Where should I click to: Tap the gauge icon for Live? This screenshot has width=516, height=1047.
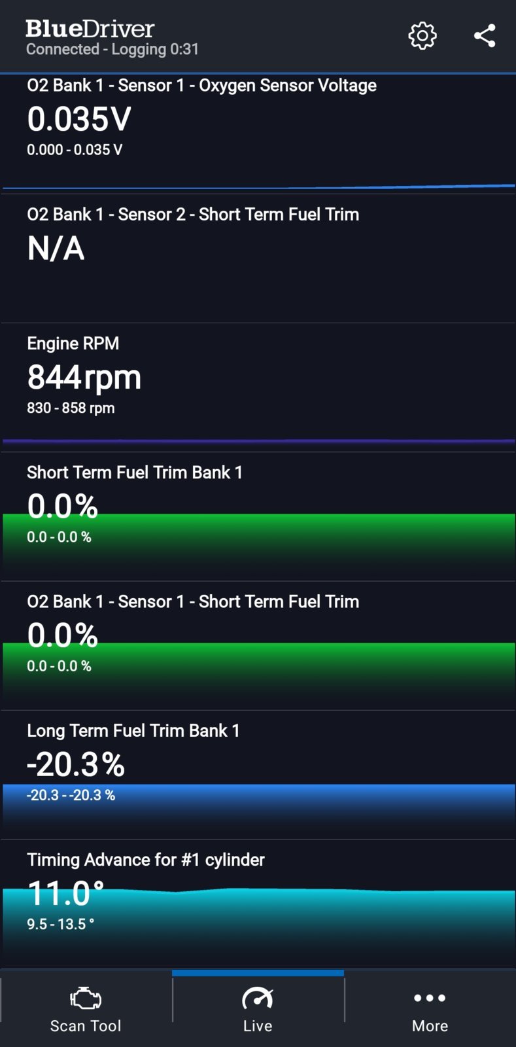[x=258, y=998]
